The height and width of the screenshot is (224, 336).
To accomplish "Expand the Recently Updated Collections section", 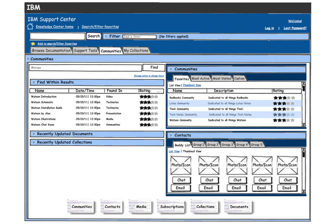I will pyautogui.click(x=34, y=142).
